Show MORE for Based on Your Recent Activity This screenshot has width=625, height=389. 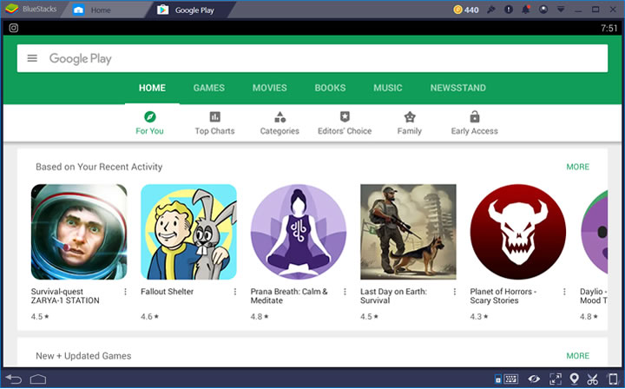click(577, 167)
